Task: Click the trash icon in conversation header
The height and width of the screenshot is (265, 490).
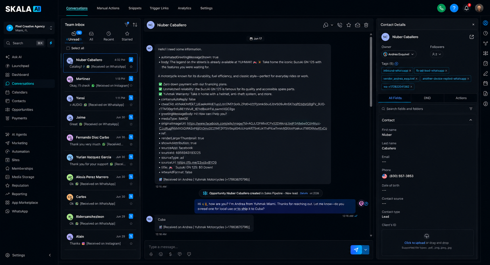Action: (x=366, y=25)
